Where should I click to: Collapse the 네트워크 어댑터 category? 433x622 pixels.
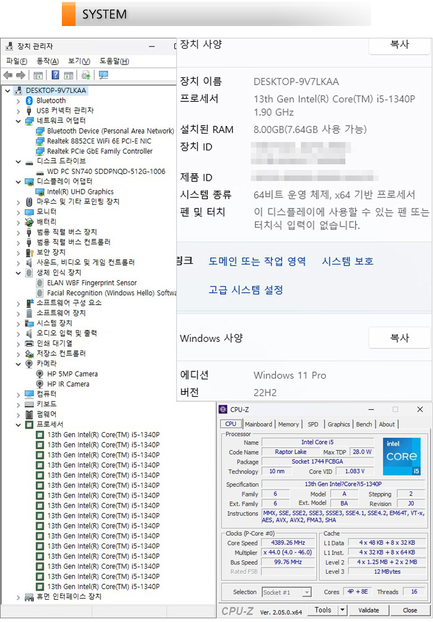click(x=18, y=121)
